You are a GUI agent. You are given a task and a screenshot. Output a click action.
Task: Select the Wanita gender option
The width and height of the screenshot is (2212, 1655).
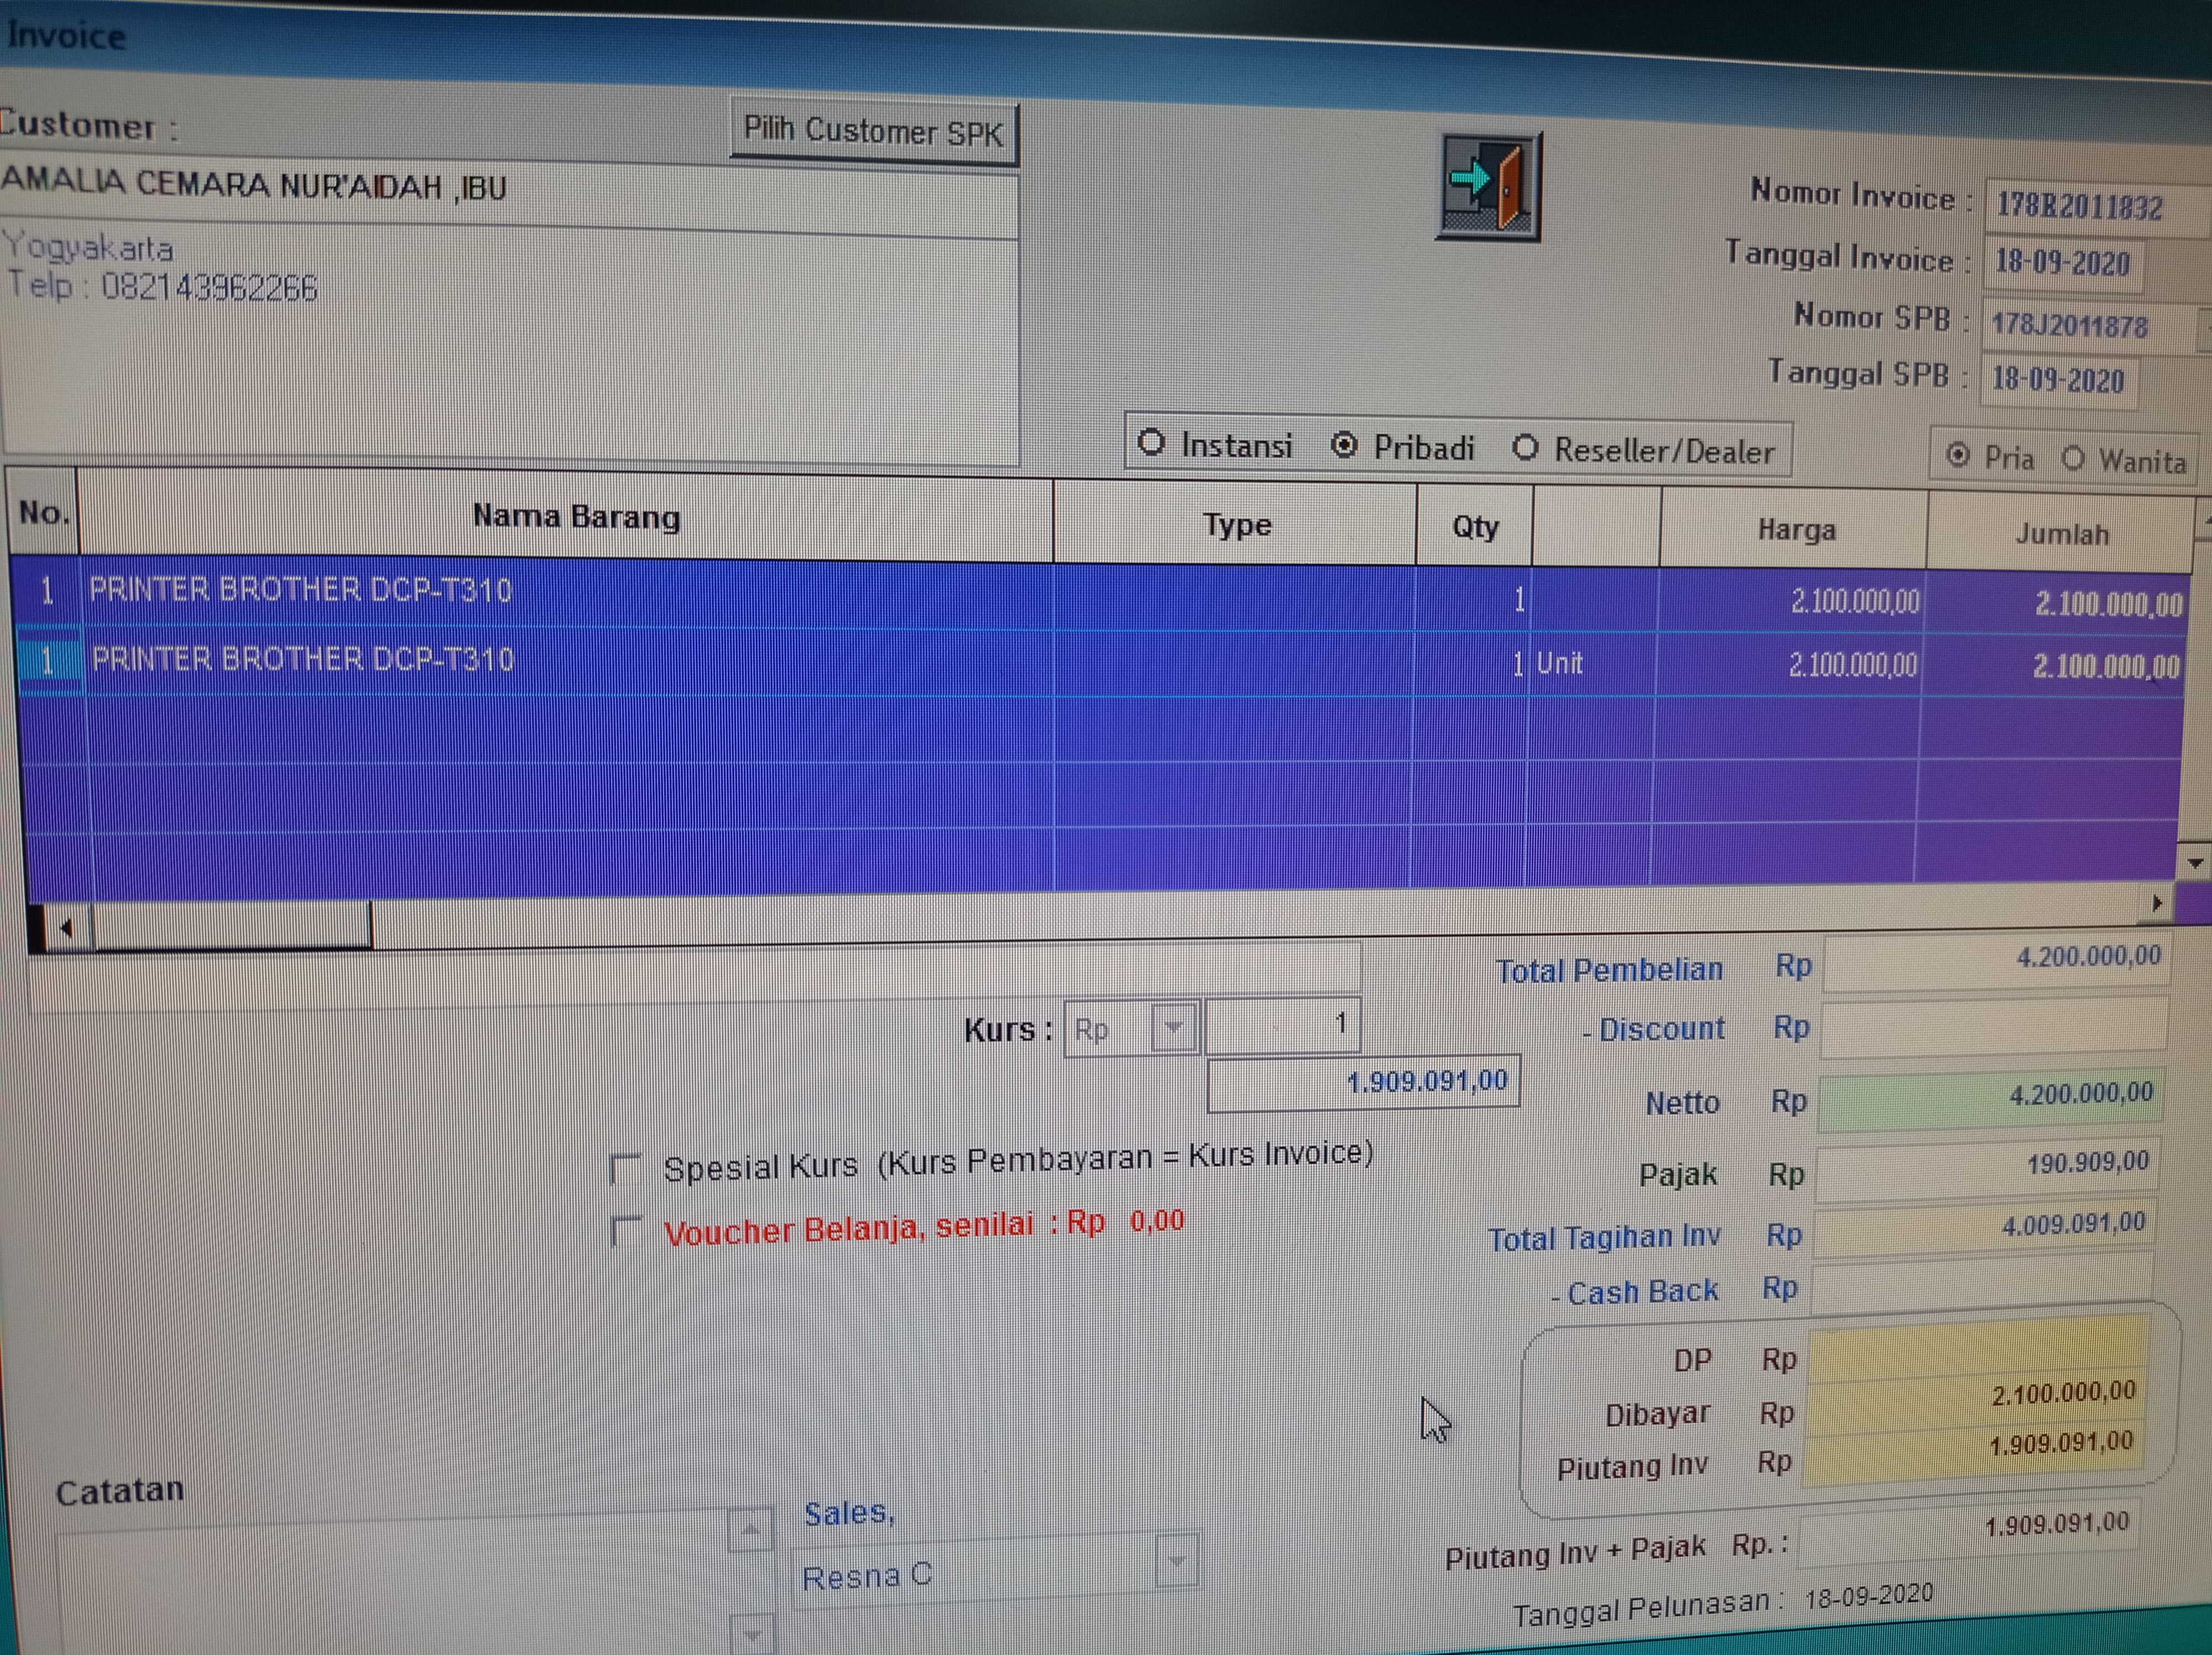click(x=2072, y=459)
